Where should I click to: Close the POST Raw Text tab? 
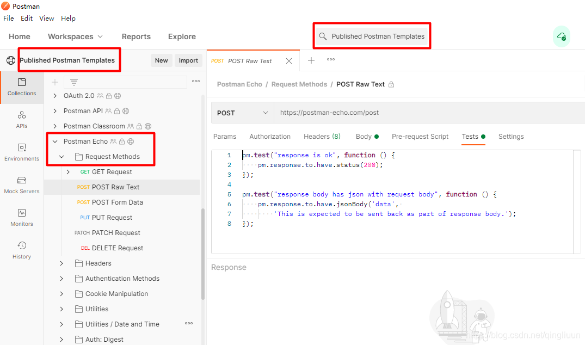(x=289, y=61)
